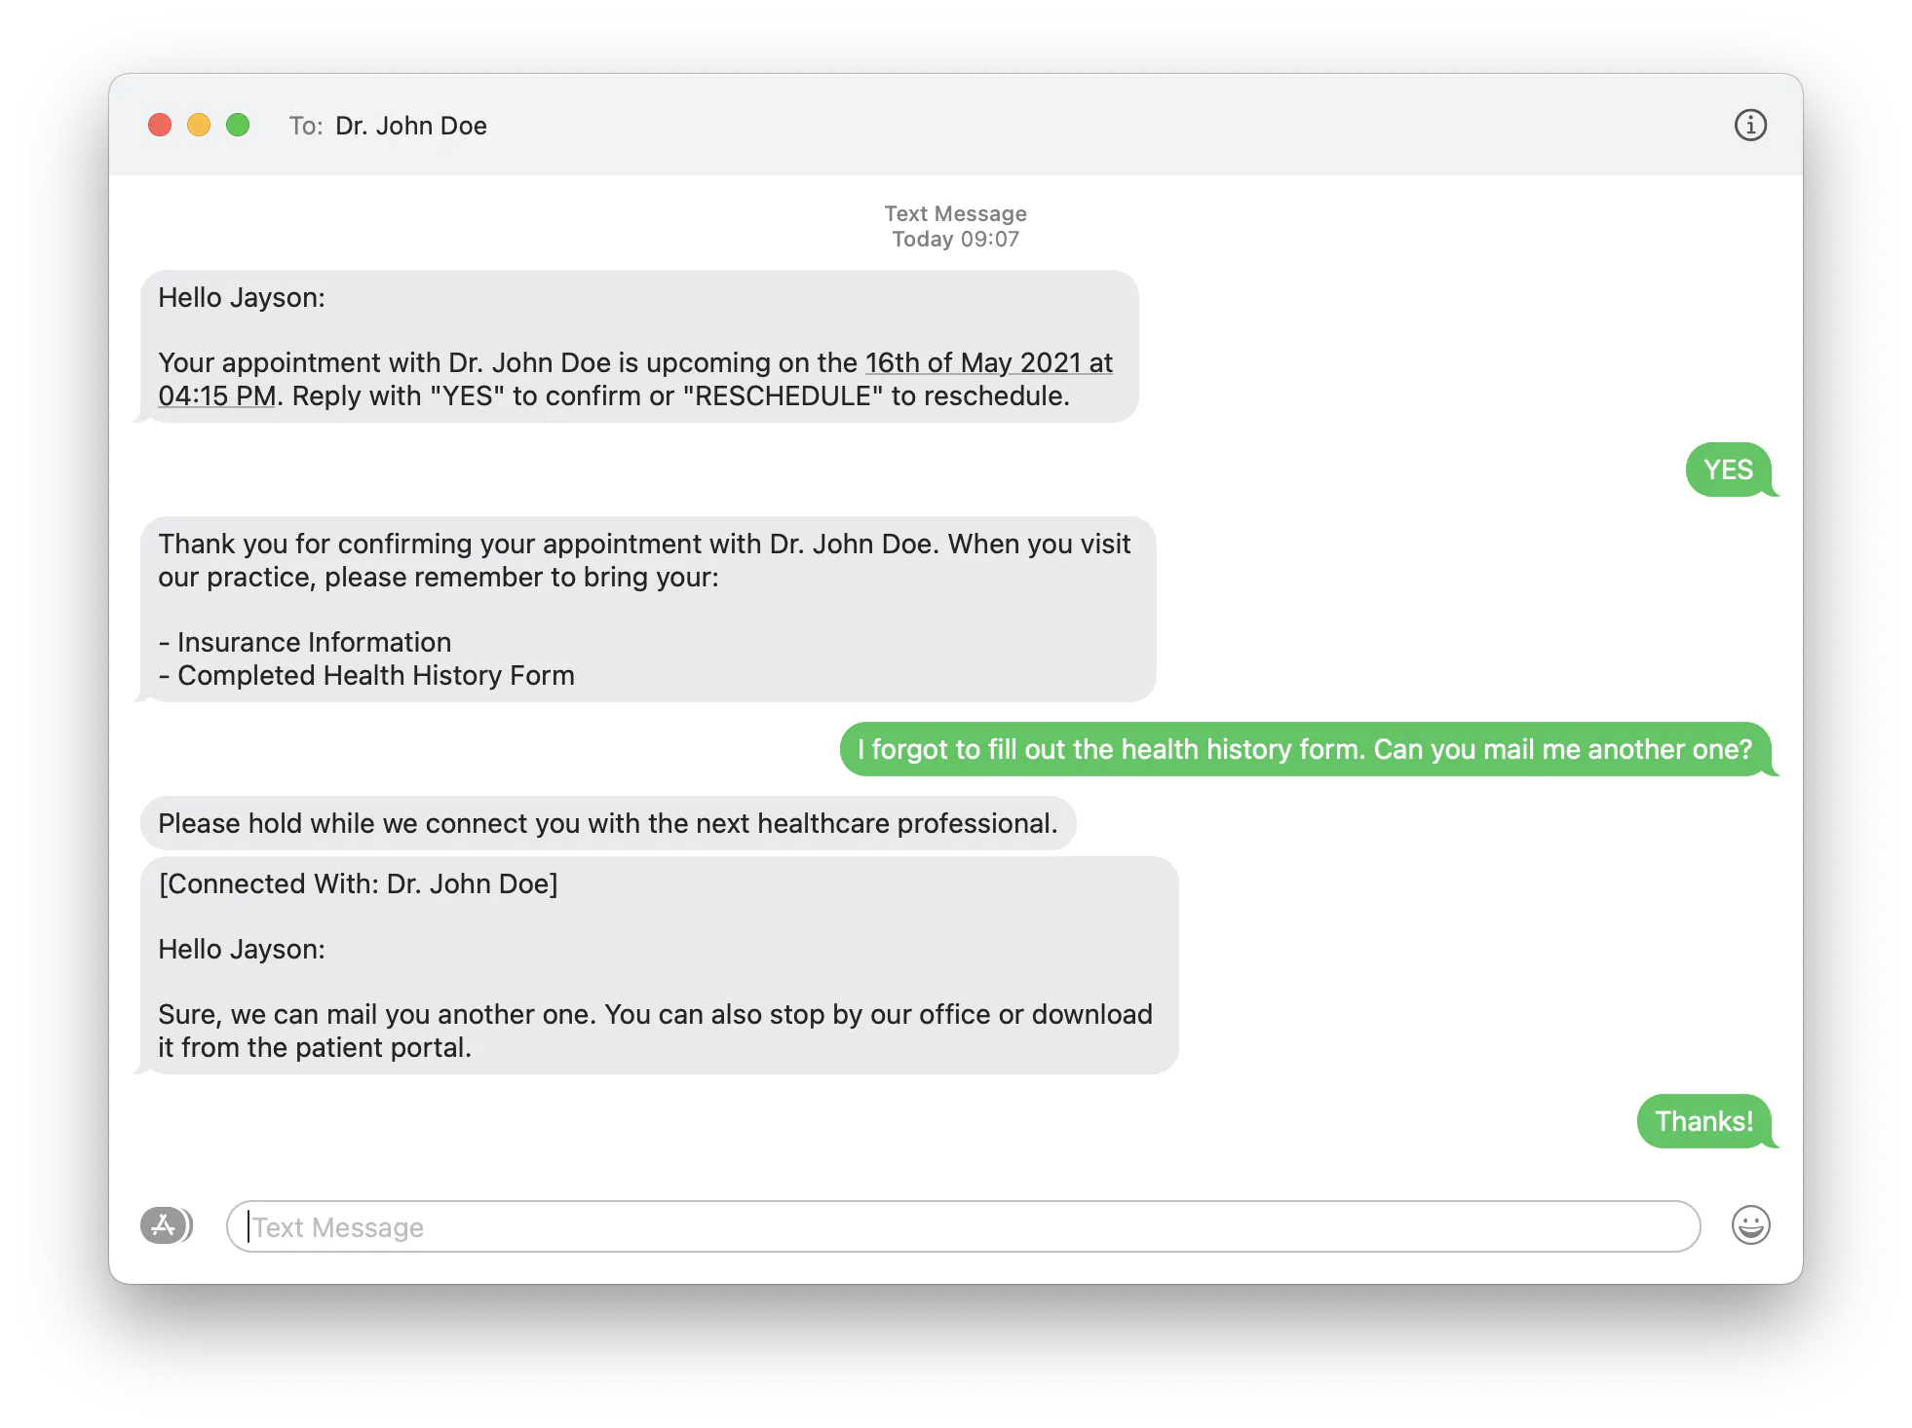The width and height of the screenshot is (1912, 1428).
Task: Click the 'Thanks!' message bubble
Action: [x=1703, y=1120]
